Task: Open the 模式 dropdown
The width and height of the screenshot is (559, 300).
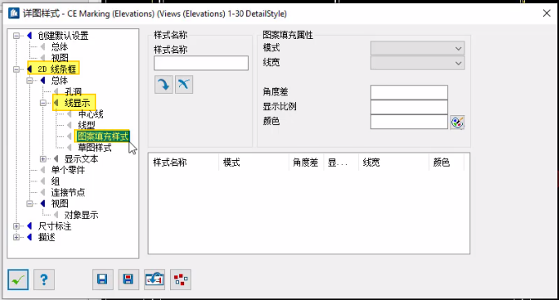Action: pos(417,48)
